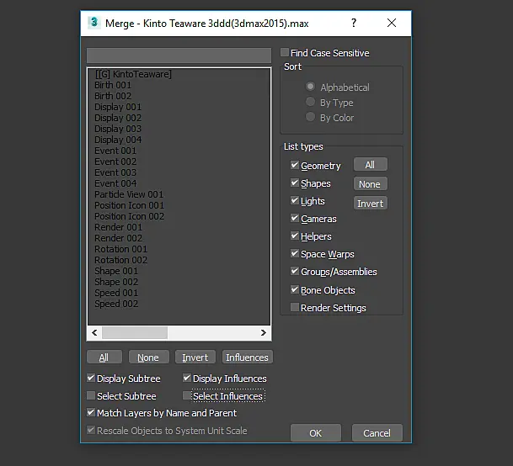Click OK to merge objects
The height and width of the screenshot is (466, 513).
[x=316, y=432]
